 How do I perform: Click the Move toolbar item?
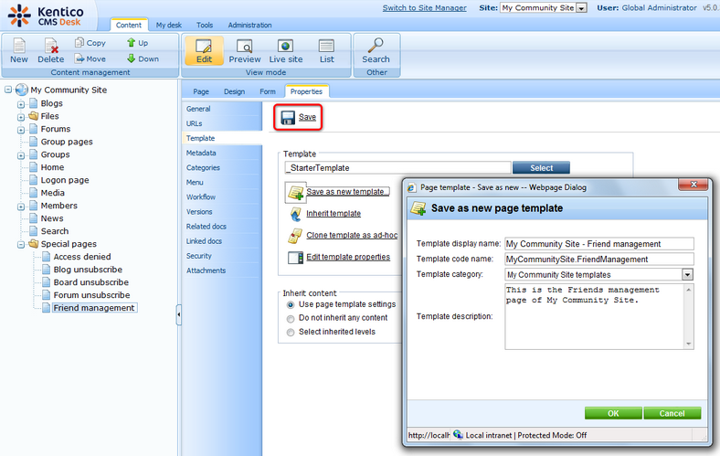click(x=90, y=58)
